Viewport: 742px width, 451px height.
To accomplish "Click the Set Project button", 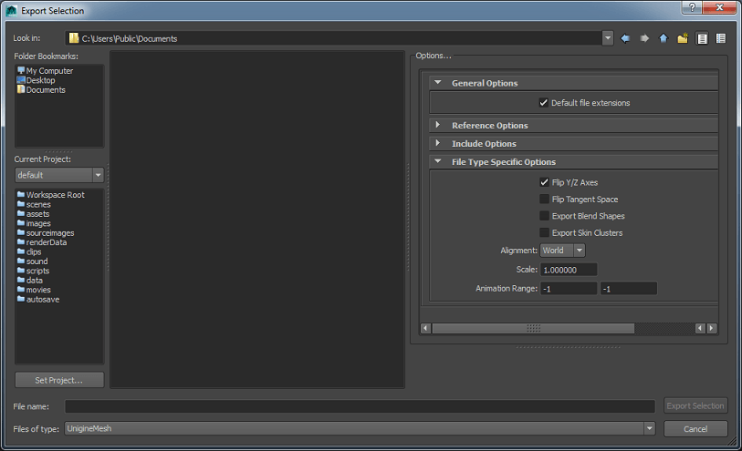I will 59,380.
